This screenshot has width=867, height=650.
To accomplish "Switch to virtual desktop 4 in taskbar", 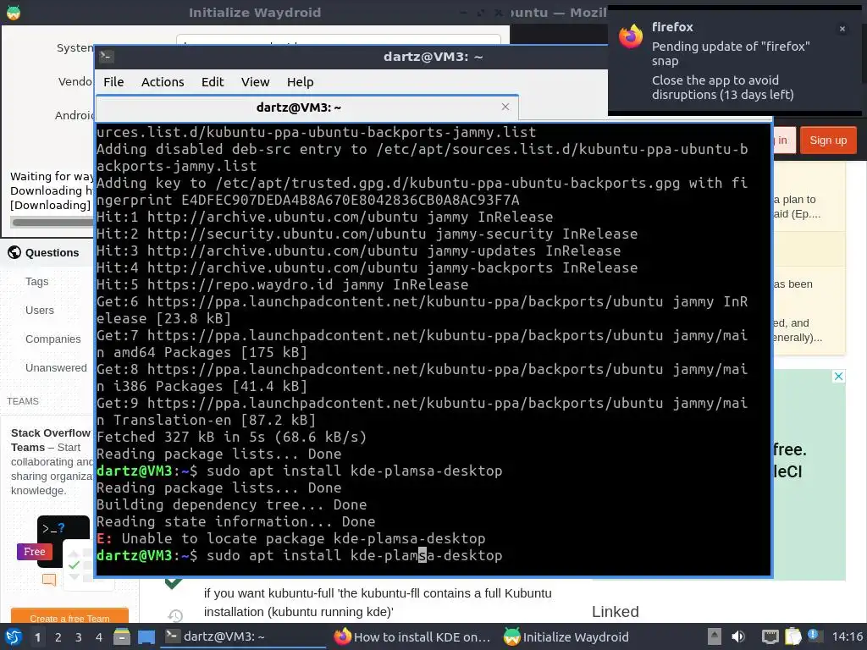I will point(99,637).
